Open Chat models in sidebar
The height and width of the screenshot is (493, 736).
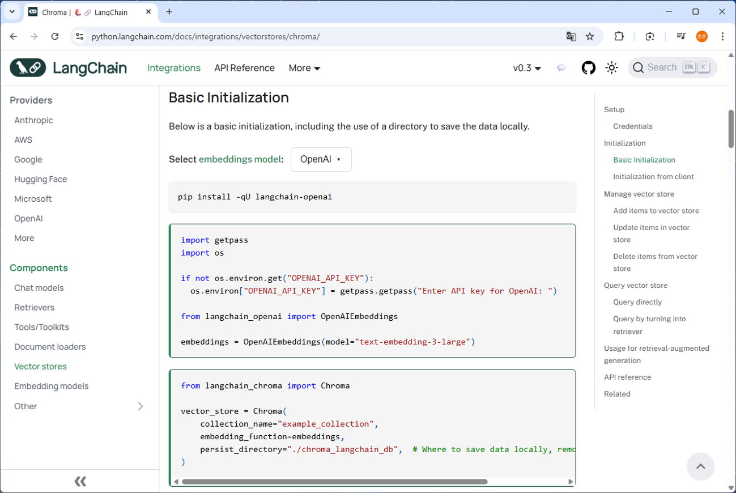click(x=39, y=288)
